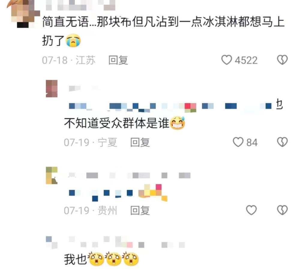Open the top commenter's avatar
Screen dimensions: 300x271
pyautogui.click(x=23, y=14)
